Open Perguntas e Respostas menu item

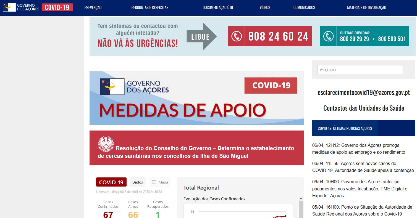point(150,7)
